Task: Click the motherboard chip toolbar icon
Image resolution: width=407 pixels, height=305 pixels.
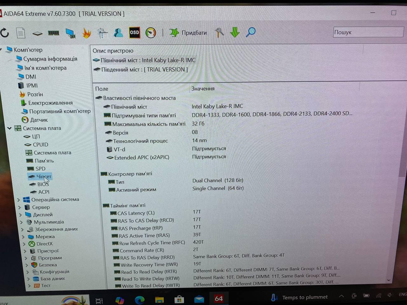Action: (37, 33)
